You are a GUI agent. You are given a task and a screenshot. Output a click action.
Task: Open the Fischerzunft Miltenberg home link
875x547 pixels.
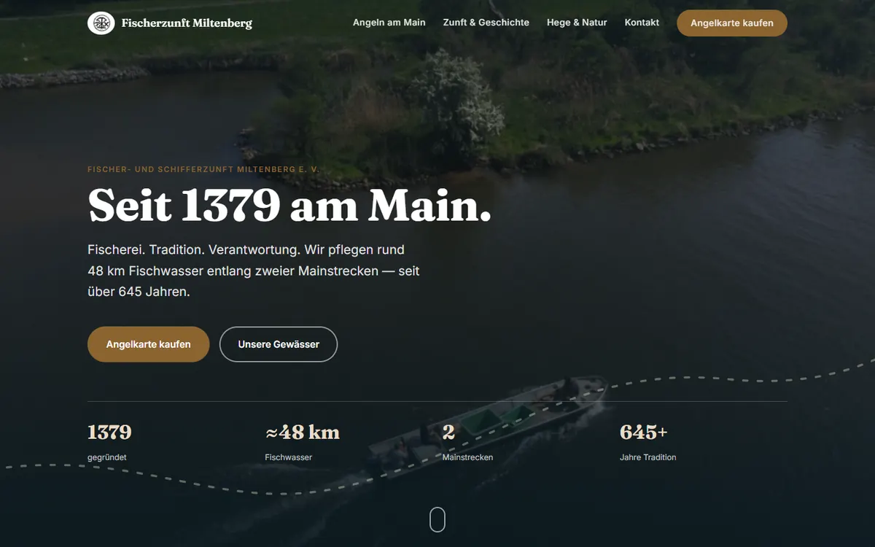(x=170, y=23)
